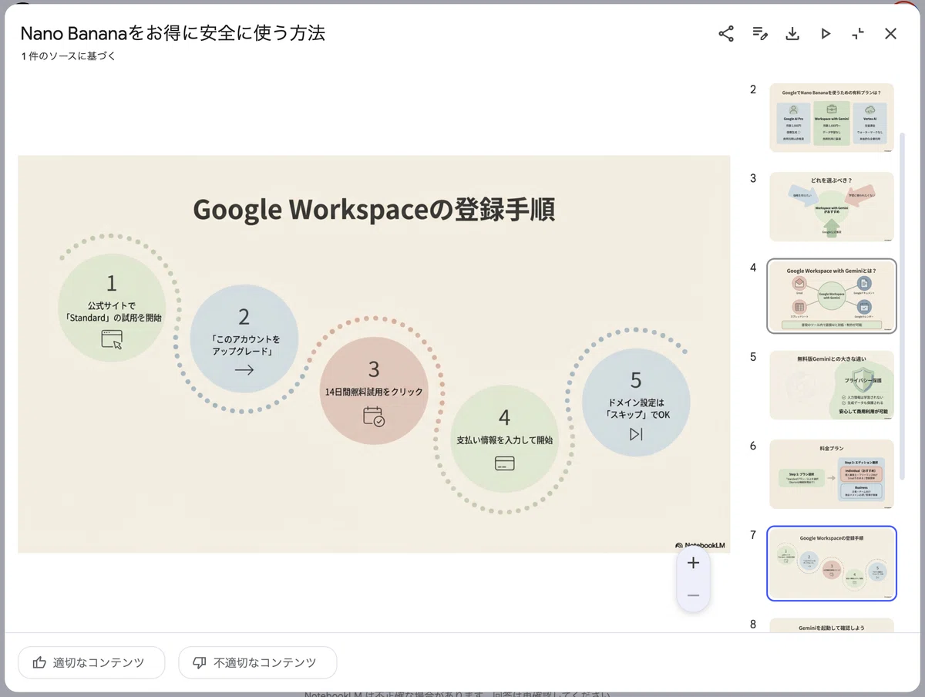Select slide 5 無料版Geminiとの大きな違い thumbnail
This screenshot has height=697, width=925.
832,385
